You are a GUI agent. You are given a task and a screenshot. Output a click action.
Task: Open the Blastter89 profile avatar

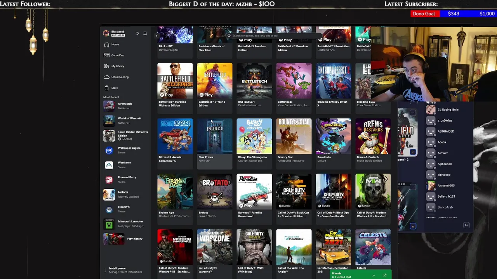coord(106,33)
